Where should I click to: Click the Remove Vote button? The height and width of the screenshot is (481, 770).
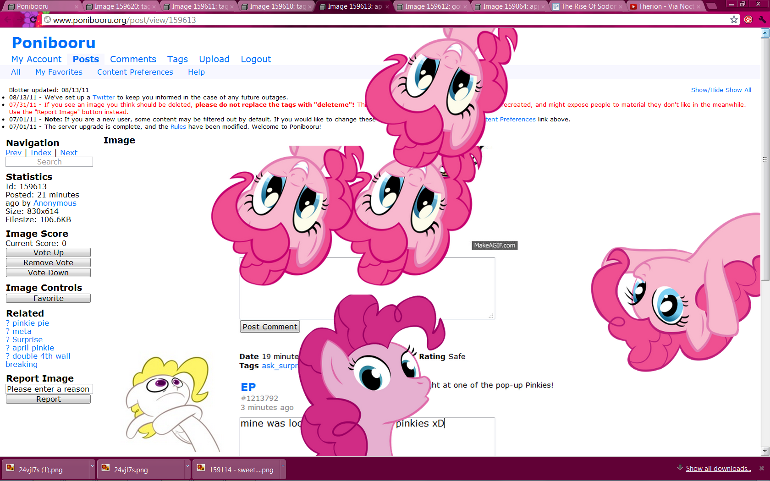click(48, 263)
